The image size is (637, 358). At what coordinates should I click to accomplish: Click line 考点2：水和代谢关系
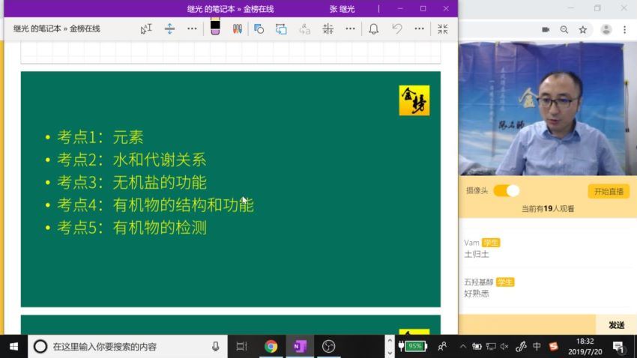(132, 160)
